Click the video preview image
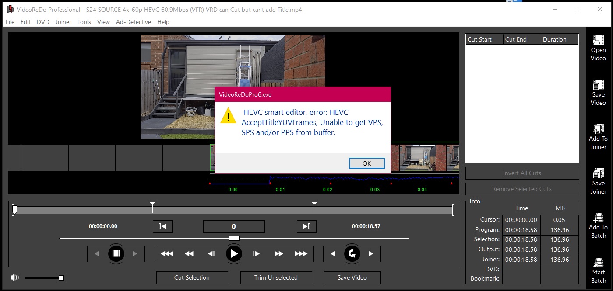Viewport: 613px width, 291px height. [233, 87]
